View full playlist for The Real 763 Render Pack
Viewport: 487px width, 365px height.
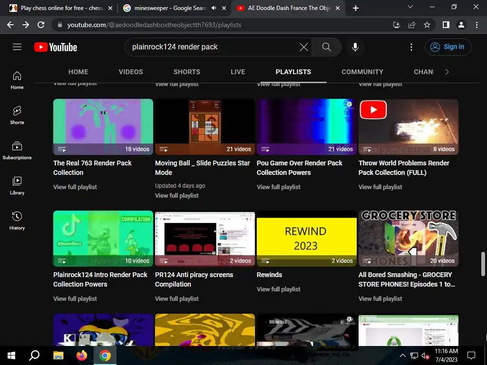(75, 187)
